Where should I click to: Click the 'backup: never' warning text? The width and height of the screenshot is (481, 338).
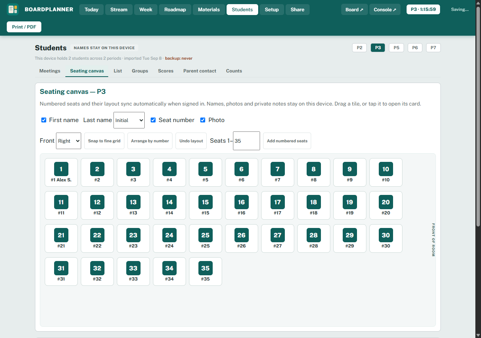pos(179,58)
